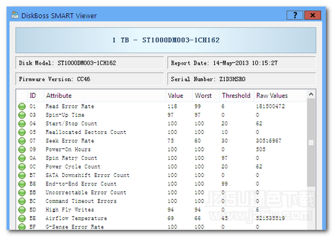
Task: Click the vertical scrollbar thumb
Action: pos(311,142)
